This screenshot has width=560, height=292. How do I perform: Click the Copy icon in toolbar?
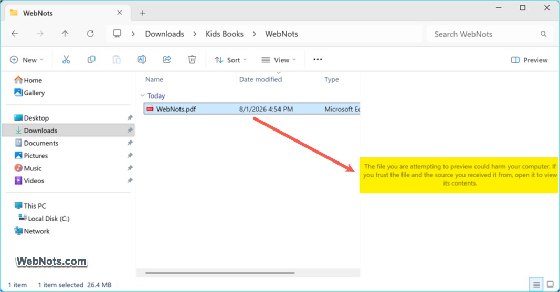(x=91, y=60)
